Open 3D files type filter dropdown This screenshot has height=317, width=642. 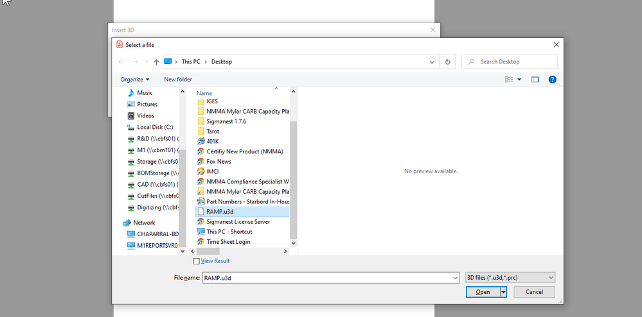tap(510, 278)
